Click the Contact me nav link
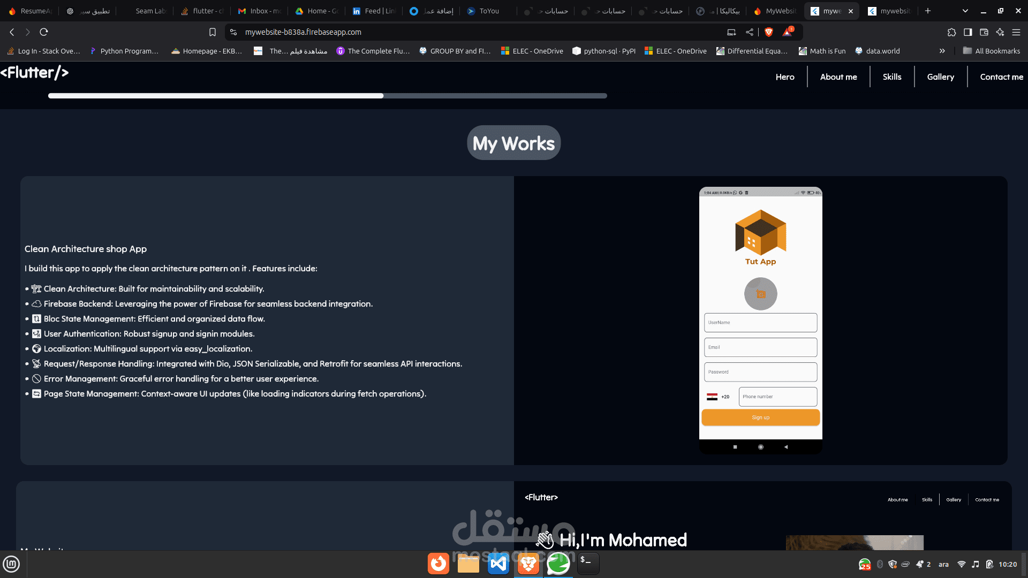Image resolution: width=1028 pixels, height=578 pixels. (x=1001, y=77)
